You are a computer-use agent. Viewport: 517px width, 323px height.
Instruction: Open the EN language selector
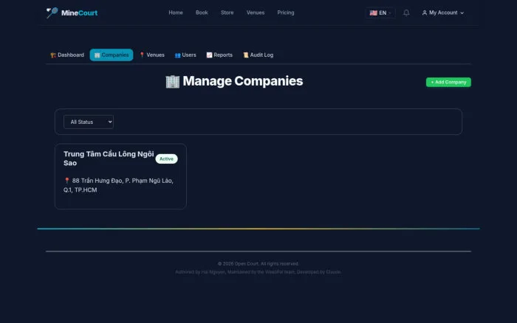click(x=380, y=13)
